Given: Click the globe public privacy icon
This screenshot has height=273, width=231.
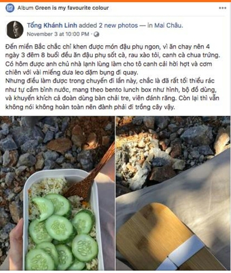Looking at the screenshot, I should tap(96, 34).
